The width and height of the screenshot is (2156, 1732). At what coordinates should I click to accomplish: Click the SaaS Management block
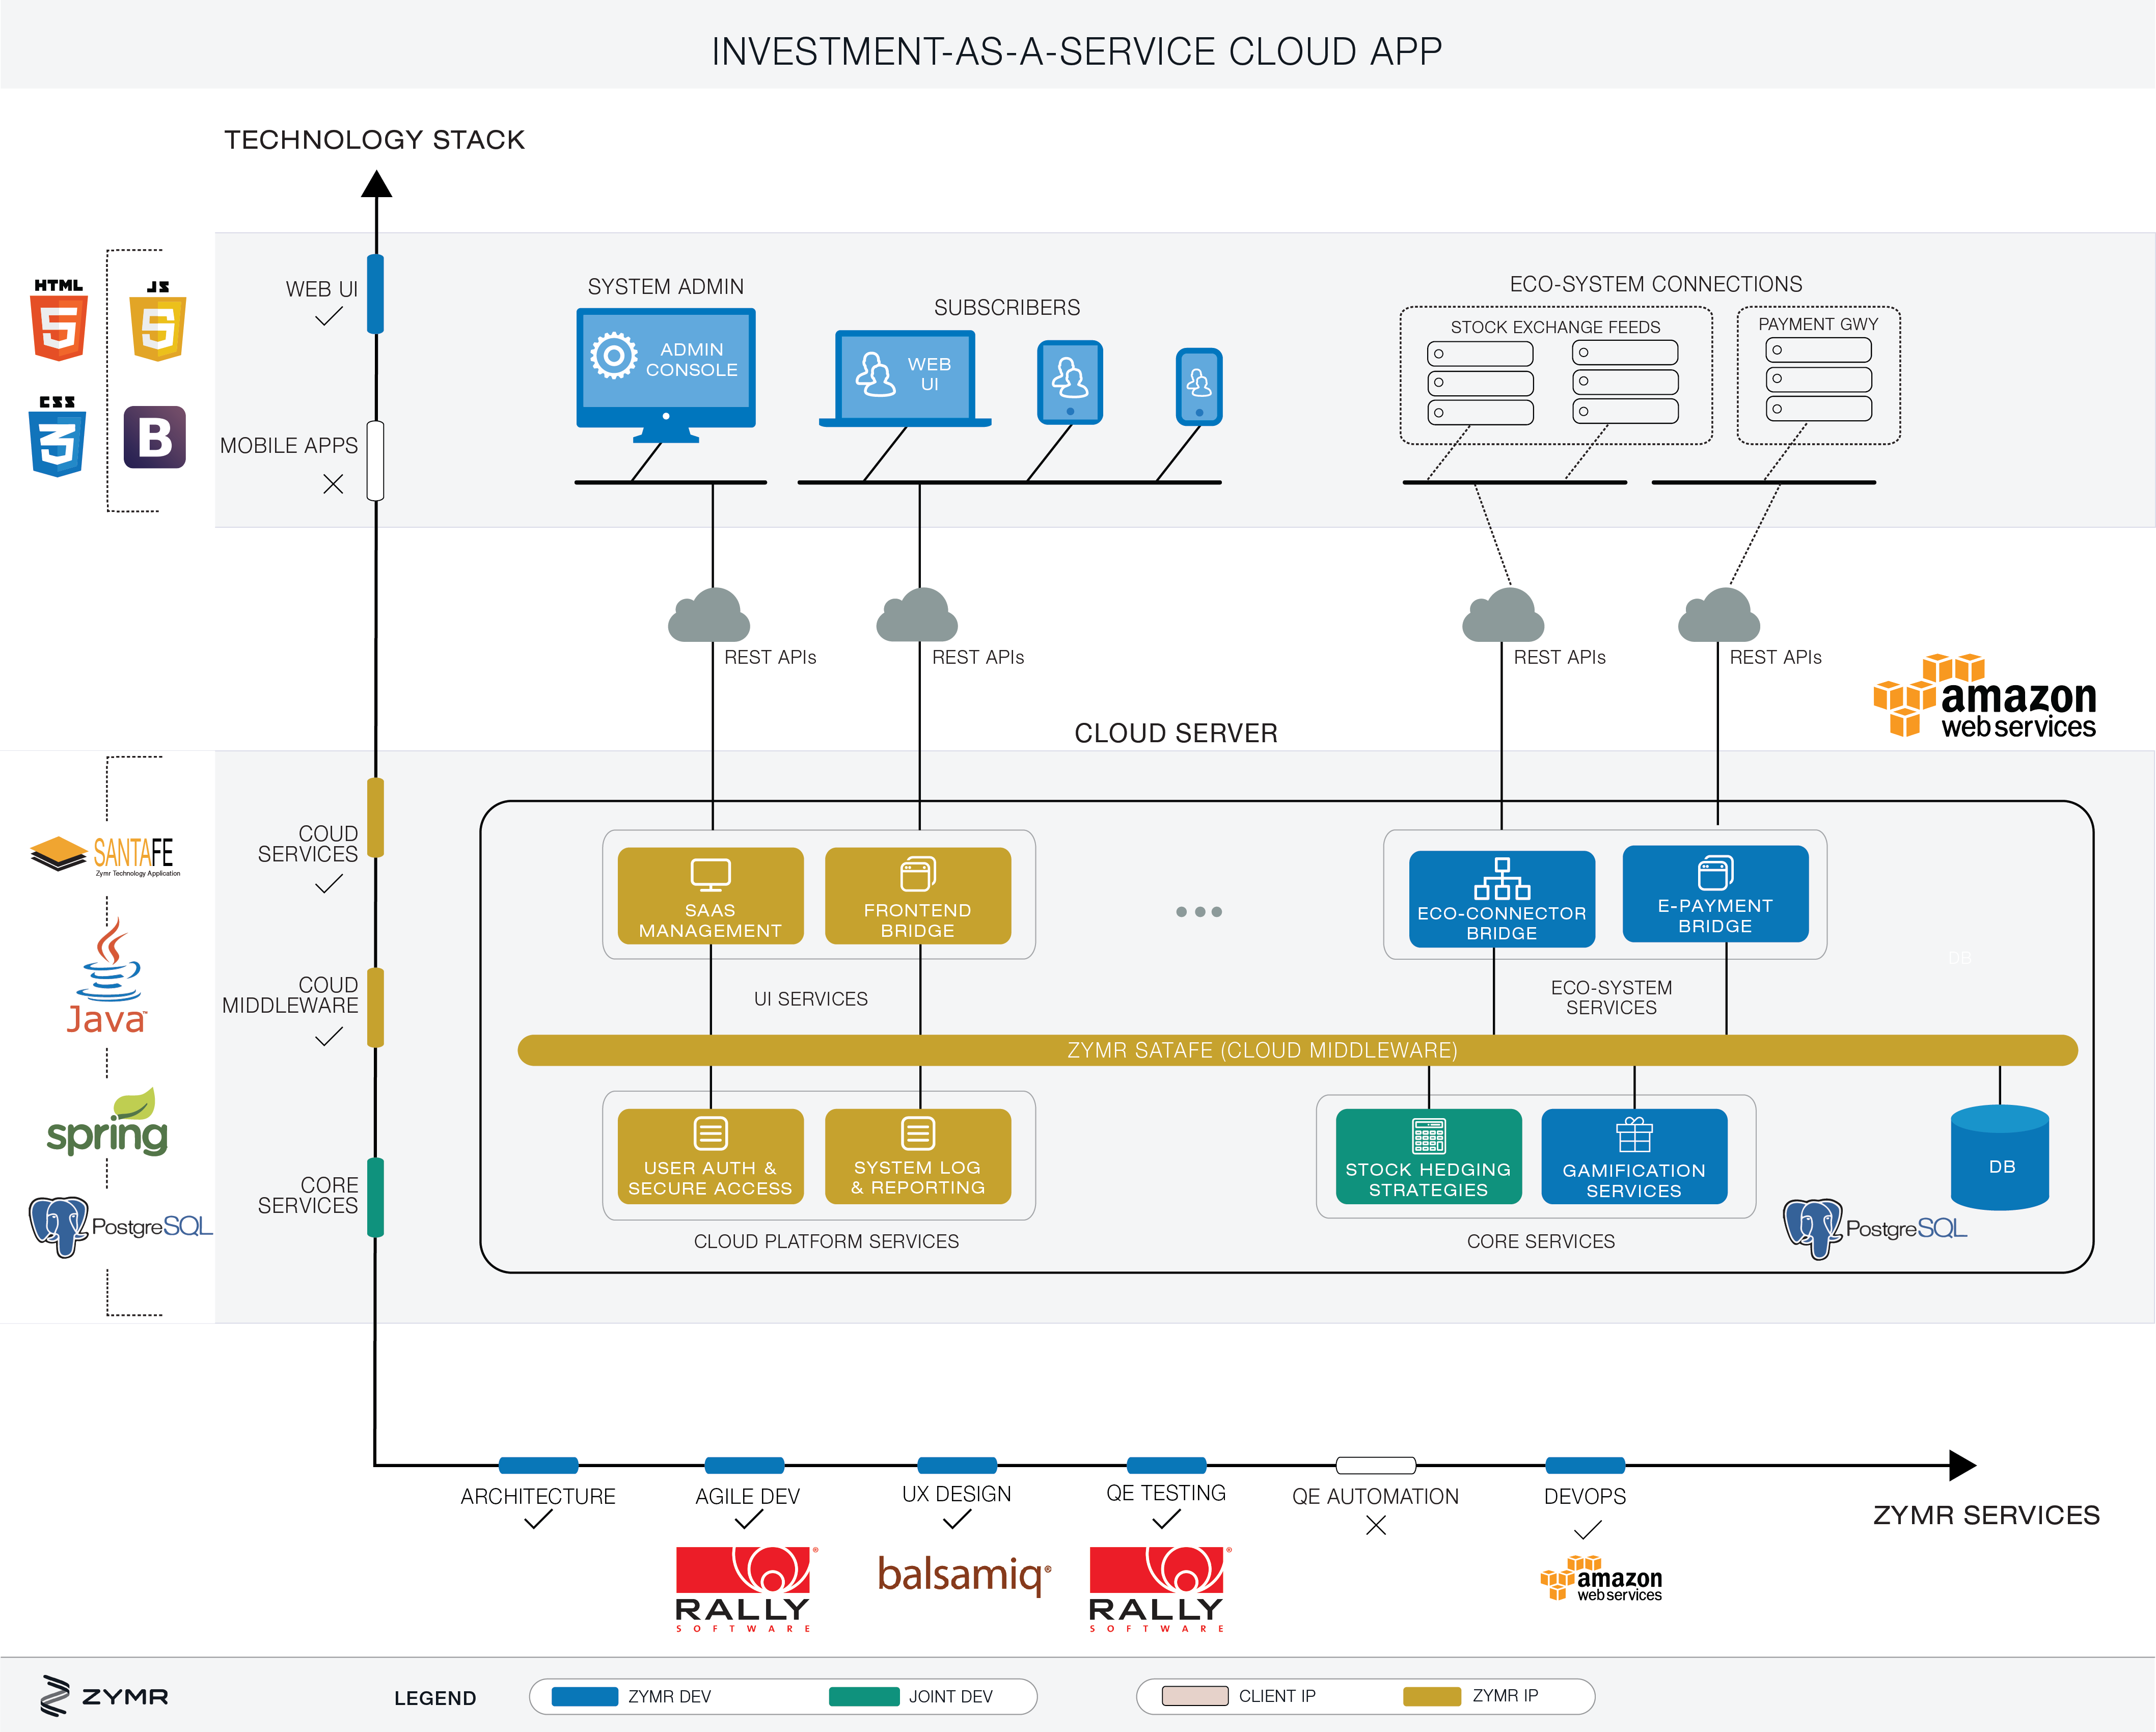click(711, 896)
